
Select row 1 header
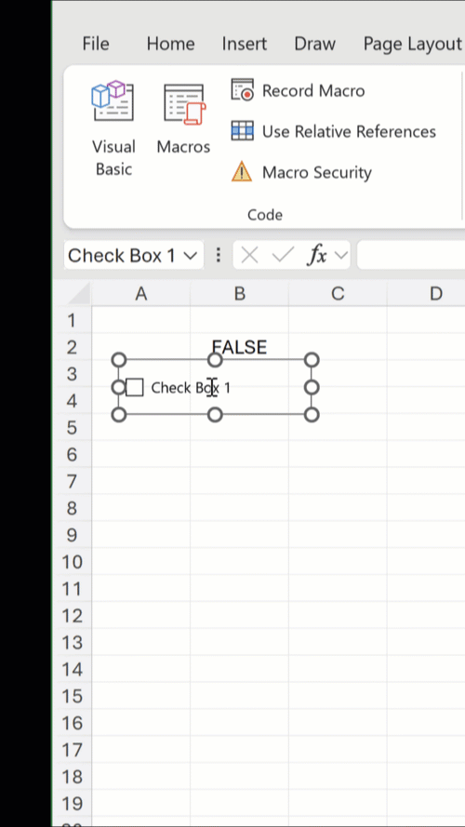72,320
